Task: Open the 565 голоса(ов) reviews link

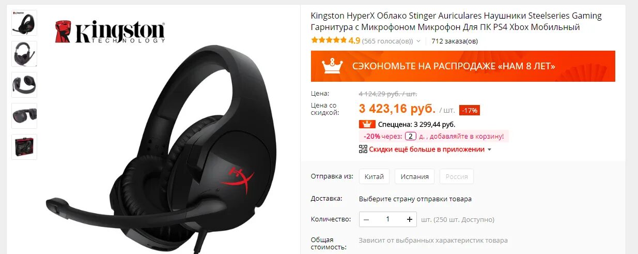Action: [x=387, y=41]
